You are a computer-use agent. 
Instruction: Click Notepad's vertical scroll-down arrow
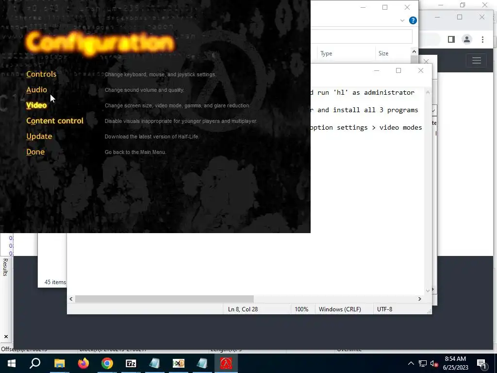[x=428, y=290]
